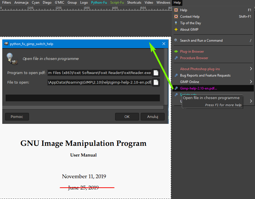Select About Photoshop plug-ins entry
The width and height of the screenshot is (255, 199).
[213, 69]
